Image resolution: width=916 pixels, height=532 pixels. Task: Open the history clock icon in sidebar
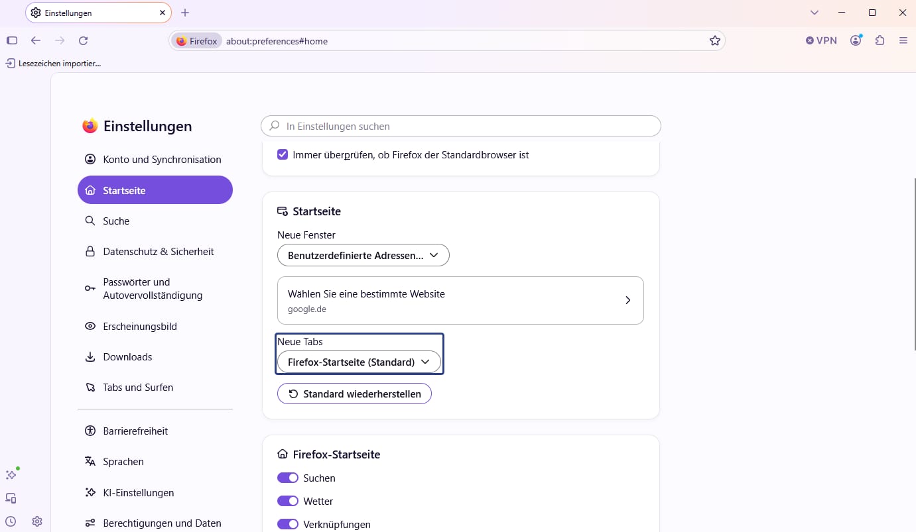click(11, 521)
